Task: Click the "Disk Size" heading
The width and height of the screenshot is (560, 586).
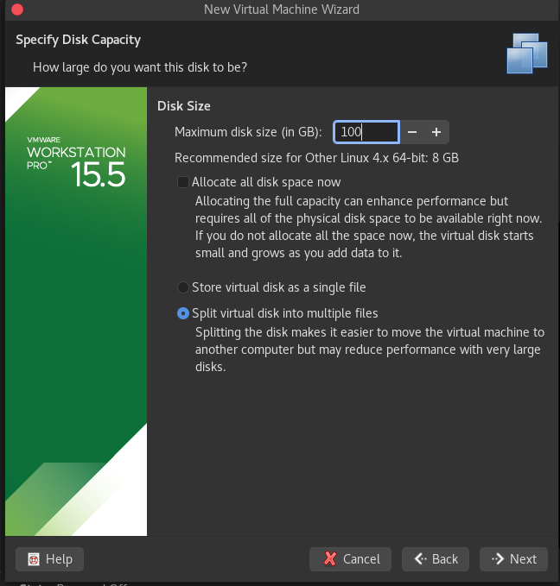Action: tap(184, 106)
